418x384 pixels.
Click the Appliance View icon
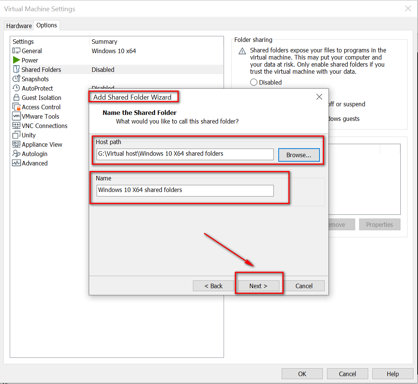[16, 144]
